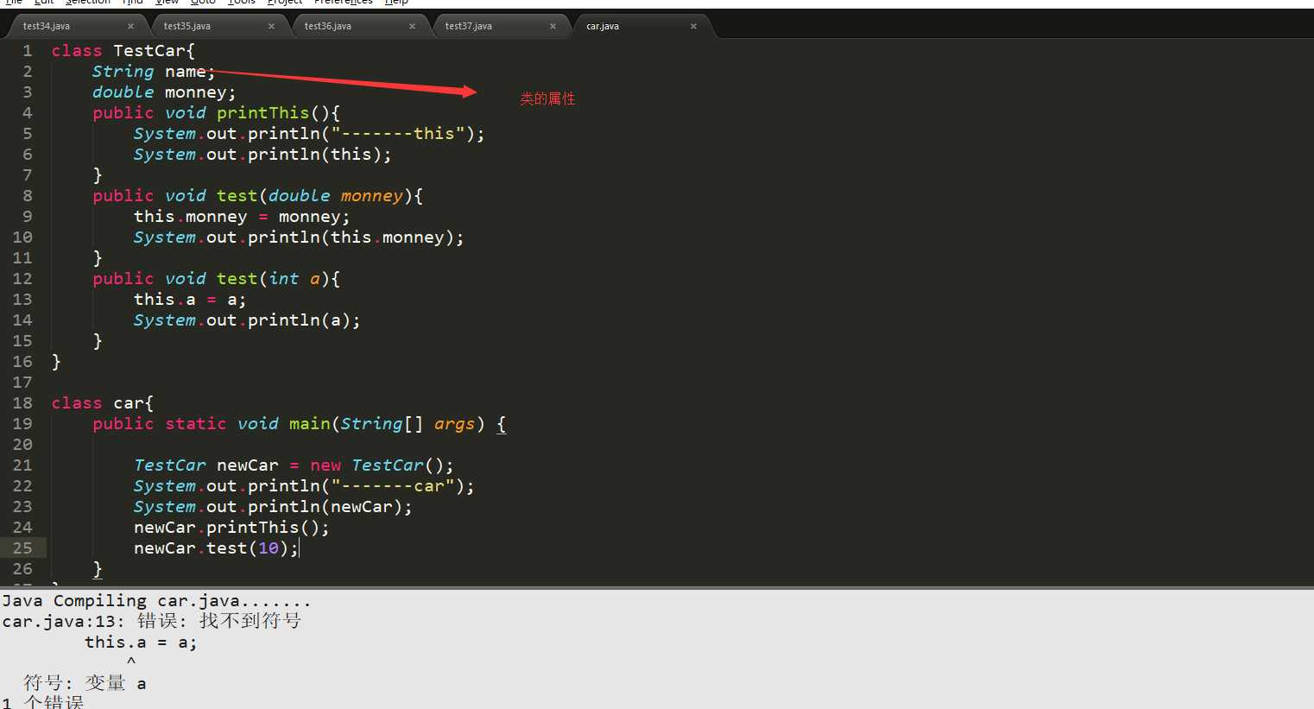Place cursor in 'class TestCar{' declaration

tap(123, 51)
